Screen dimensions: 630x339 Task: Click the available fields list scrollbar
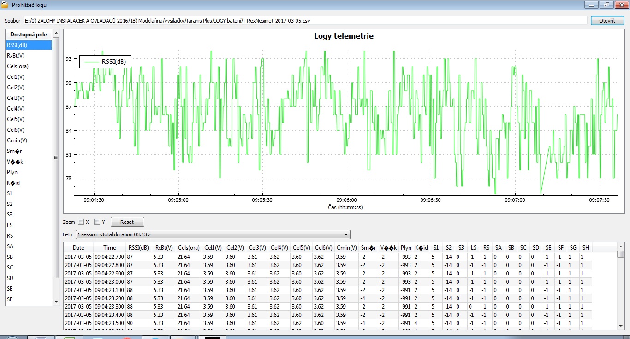tap(56, 158)
